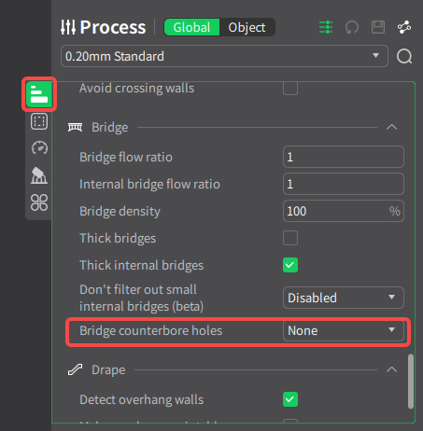Click the settings panel vertical scrollbar
The image size is (423, 431).
(411, 381)
